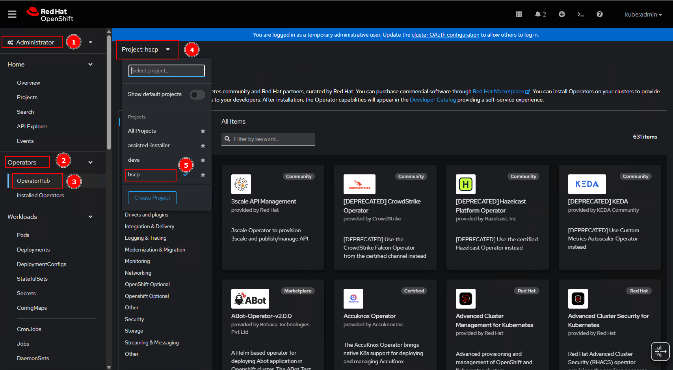The width and height of the screenshot is (673, 370).
Task: Toggle the hamburger navigation menu
Action: click(x=12, y=14)
